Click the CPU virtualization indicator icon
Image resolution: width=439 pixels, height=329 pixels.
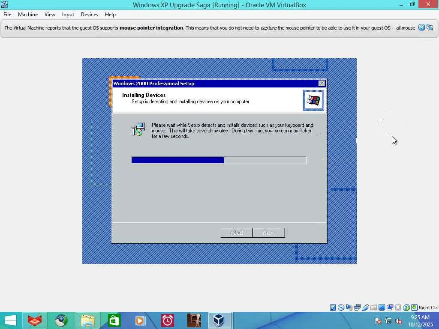(x=398, y=308)
